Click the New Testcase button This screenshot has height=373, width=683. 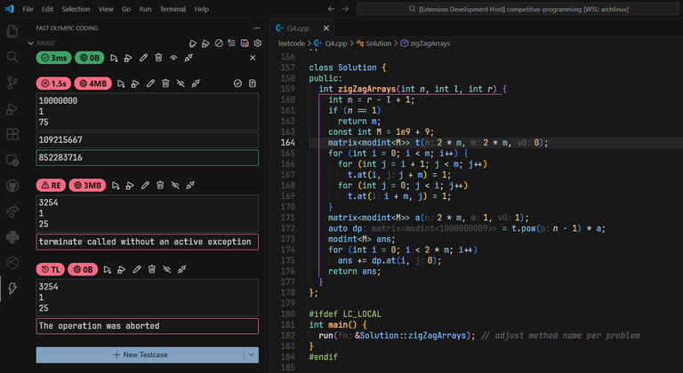(x=141, y=354)
